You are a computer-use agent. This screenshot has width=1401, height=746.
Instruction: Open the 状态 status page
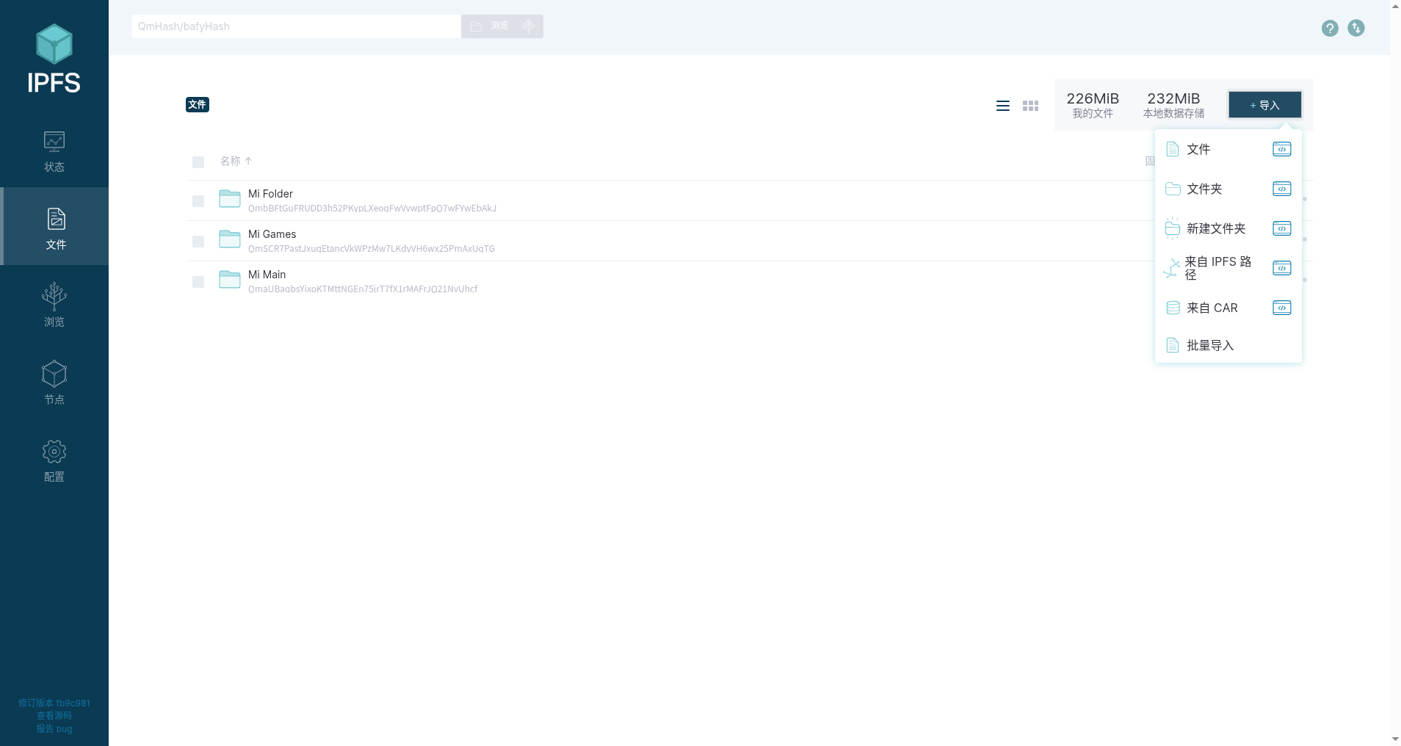(54, 151)
